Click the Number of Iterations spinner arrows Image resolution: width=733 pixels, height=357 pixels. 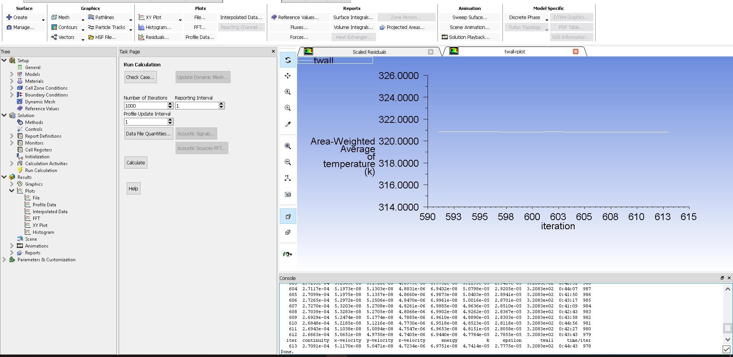pyautogui.click(x=170, y=106)
